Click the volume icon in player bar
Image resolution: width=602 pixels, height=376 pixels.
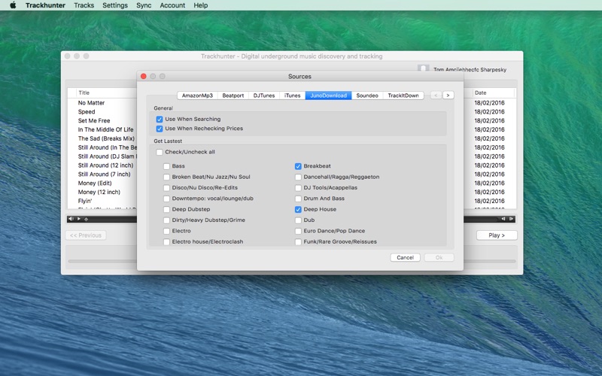[x=71, y=219]
